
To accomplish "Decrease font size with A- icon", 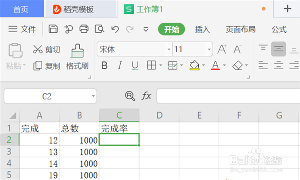I will [x=238, y=49].
